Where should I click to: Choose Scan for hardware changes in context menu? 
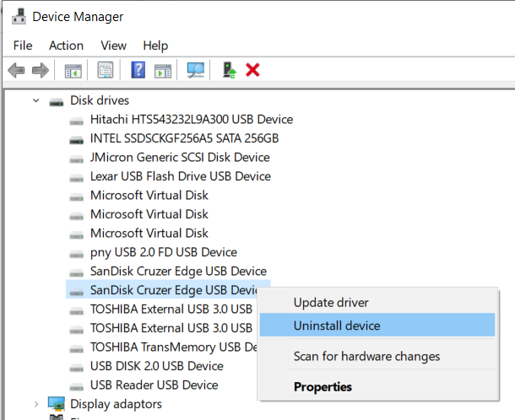[377, 356]
